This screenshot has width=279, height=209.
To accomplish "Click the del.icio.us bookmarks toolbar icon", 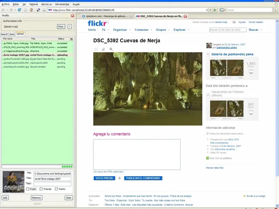I will pyautogui.click(x=38, y=10).
